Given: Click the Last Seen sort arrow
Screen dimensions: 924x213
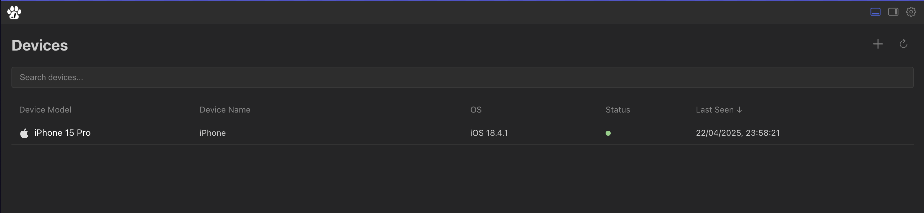Looking at the screenshot, I should (739, 110).
